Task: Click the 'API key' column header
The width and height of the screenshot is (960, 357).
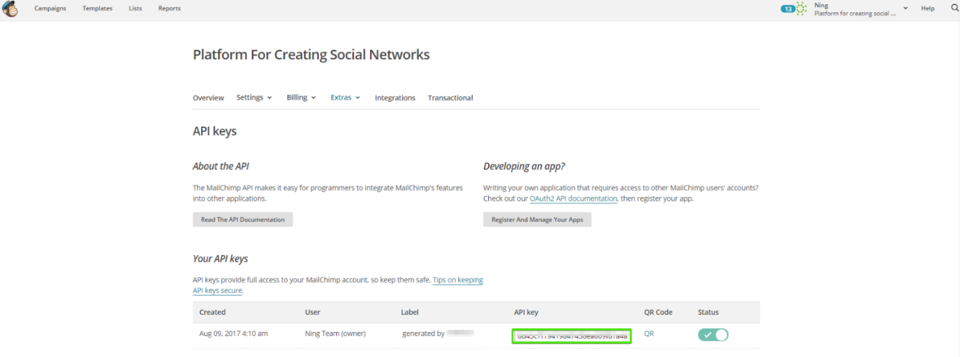Action: [527, 313]
